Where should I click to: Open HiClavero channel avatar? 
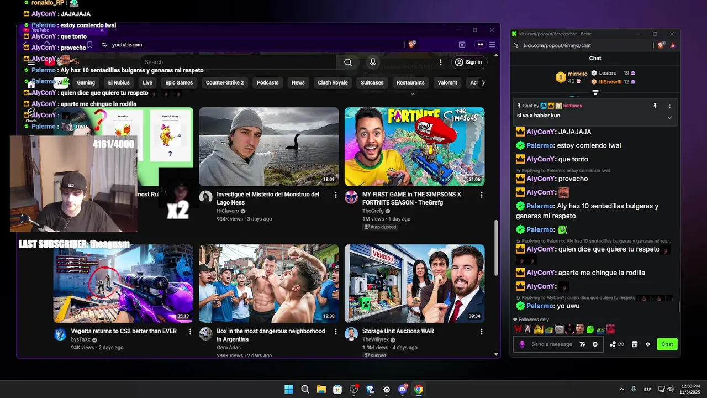pos(205,197)
